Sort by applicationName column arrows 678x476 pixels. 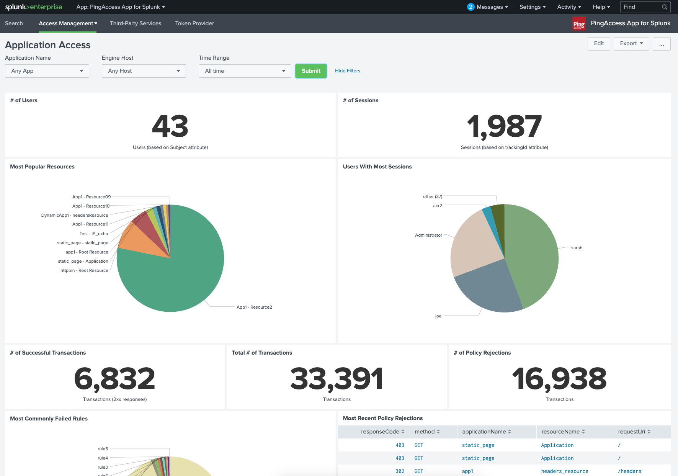510,432
